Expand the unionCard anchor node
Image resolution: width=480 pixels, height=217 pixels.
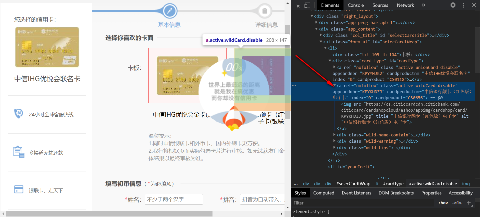pos(334,67)
